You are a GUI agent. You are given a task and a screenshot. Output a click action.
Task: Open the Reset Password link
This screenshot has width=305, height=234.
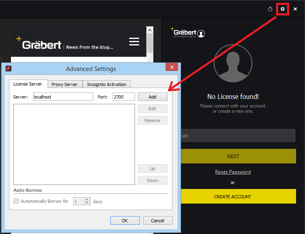coord(233,172)
